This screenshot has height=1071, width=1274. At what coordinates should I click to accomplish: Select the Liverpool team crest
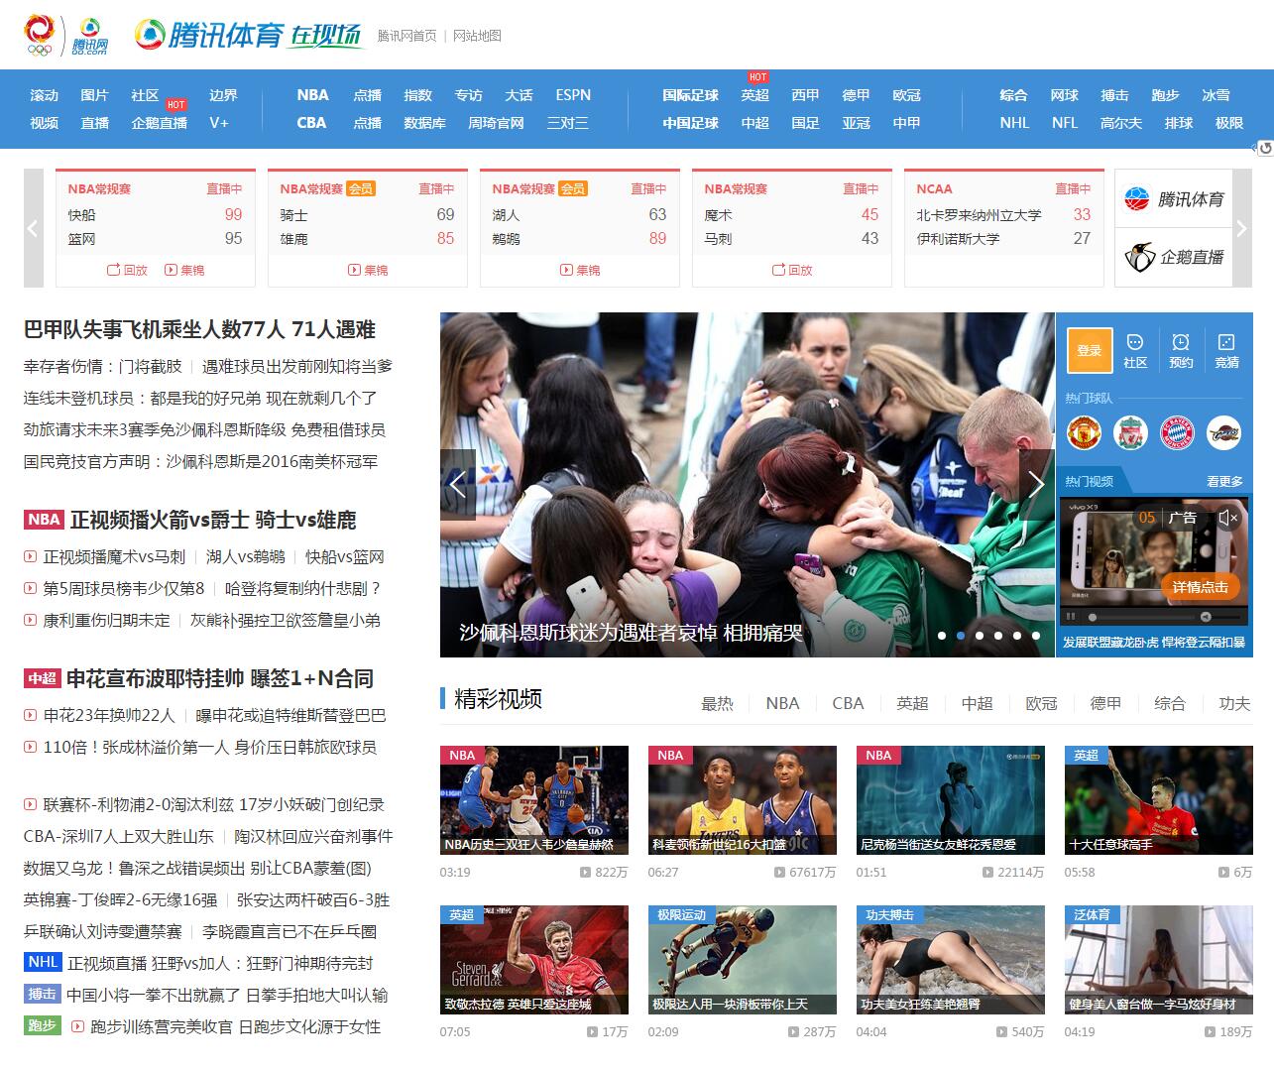[x=1130, y=432]
